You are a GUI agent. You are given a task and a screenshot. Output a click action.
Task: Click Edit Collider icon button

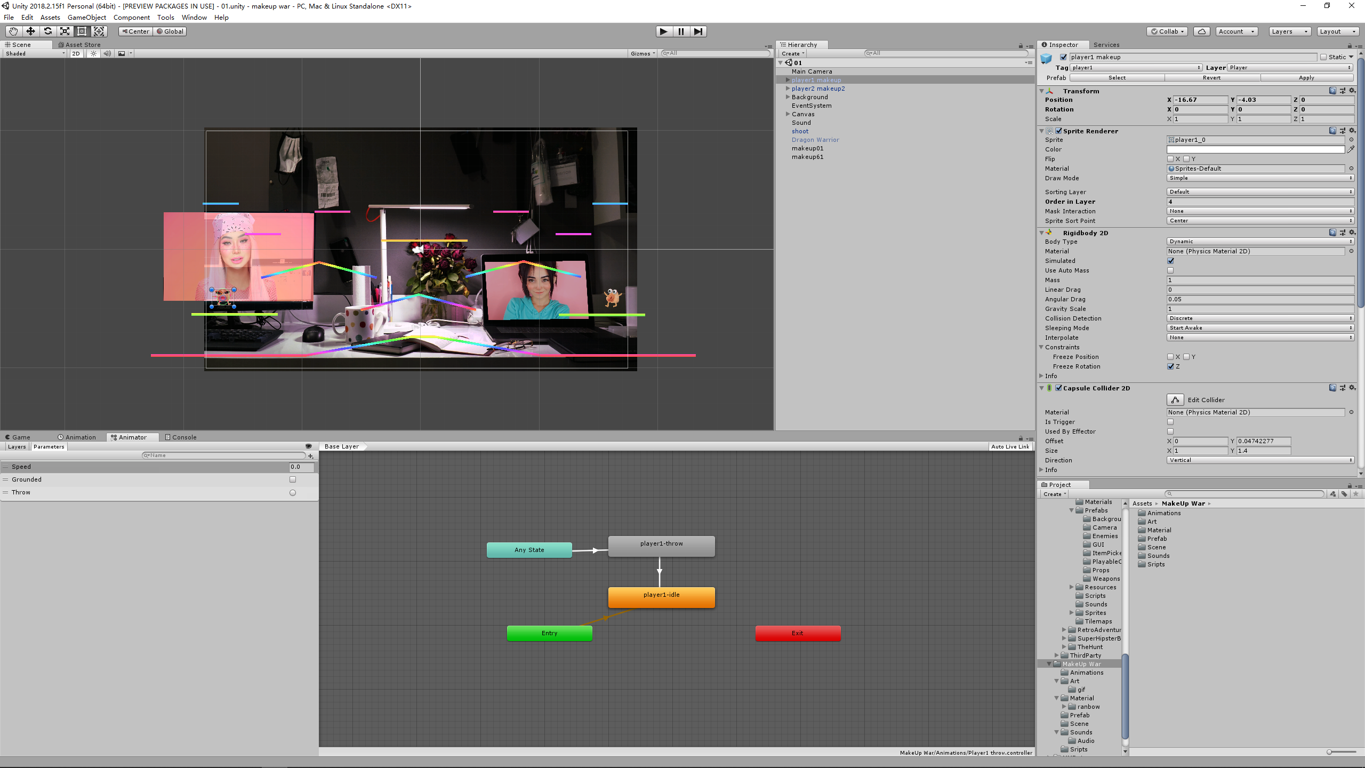(1175, 400)
